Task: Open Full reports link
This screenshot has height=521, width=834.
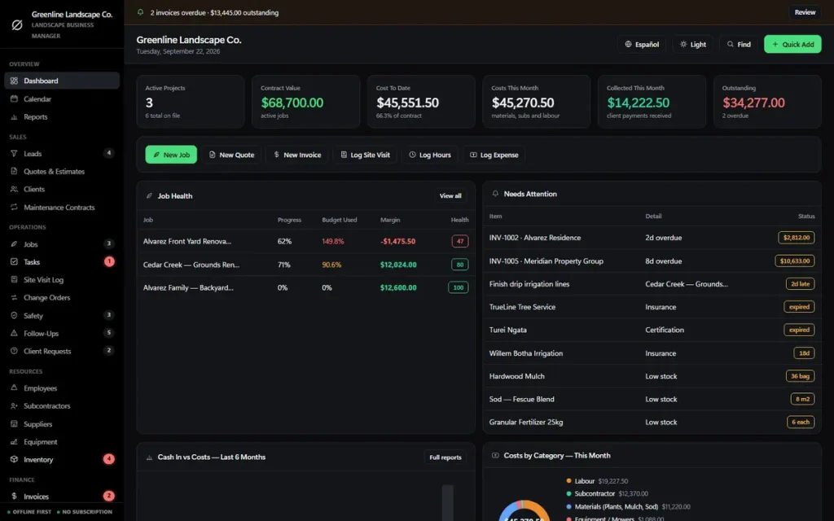Action: pyautogui.click(x=446, y=458)
